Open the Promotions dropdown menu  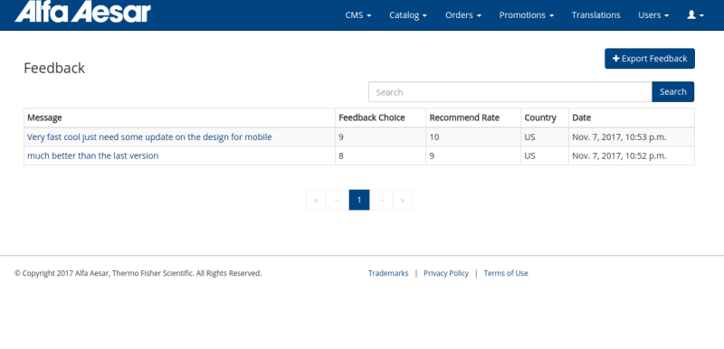tap(527, 15)
